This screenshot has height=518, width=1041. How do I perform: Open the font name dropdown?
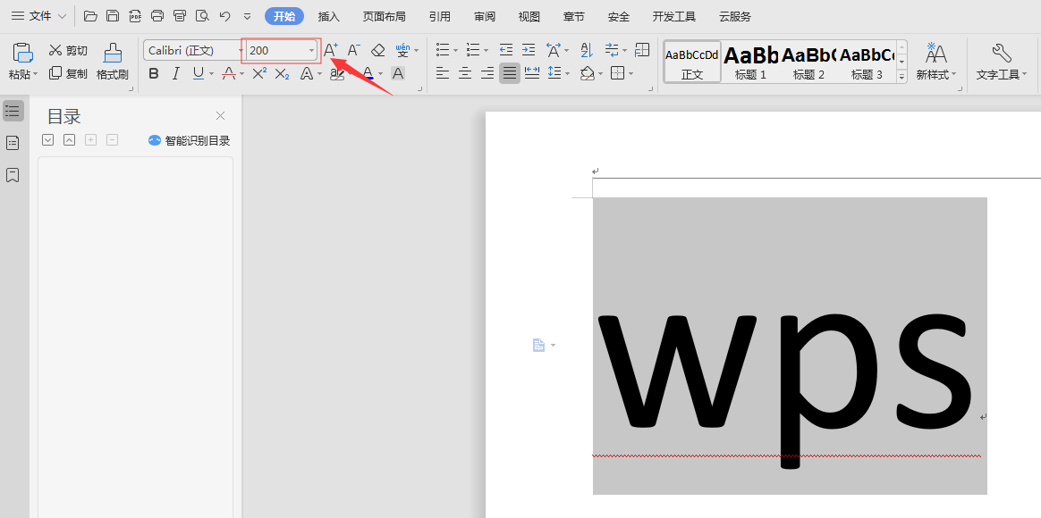click(x=241, y=50)
